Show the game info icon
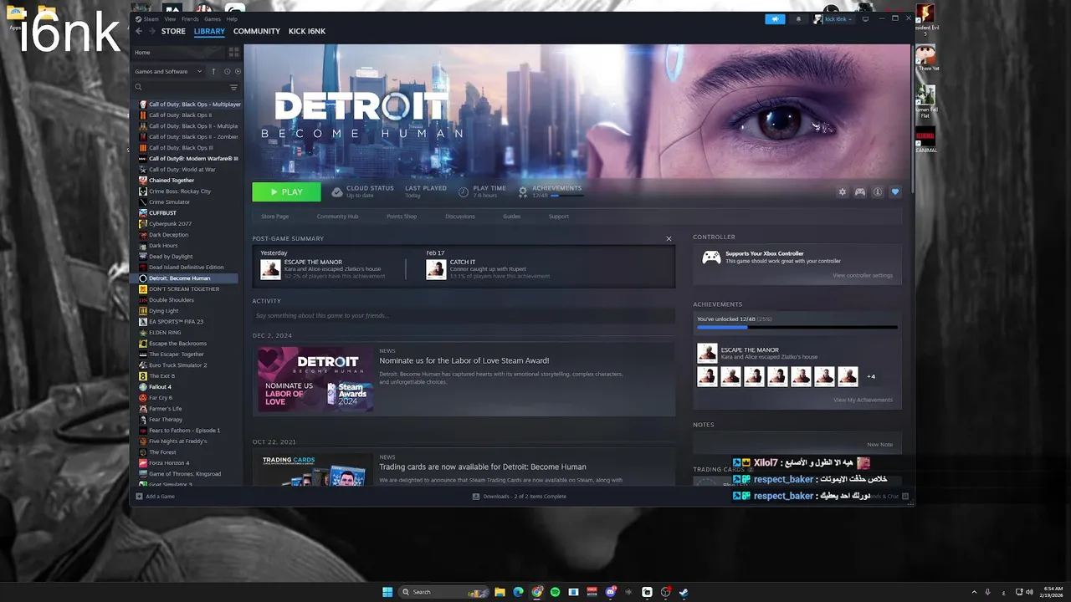The height and width of the screenshot is (602, 1071). [878, 192]
